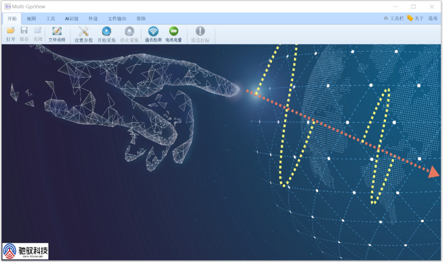Check 电池电量 battery level

pos(173,31)
